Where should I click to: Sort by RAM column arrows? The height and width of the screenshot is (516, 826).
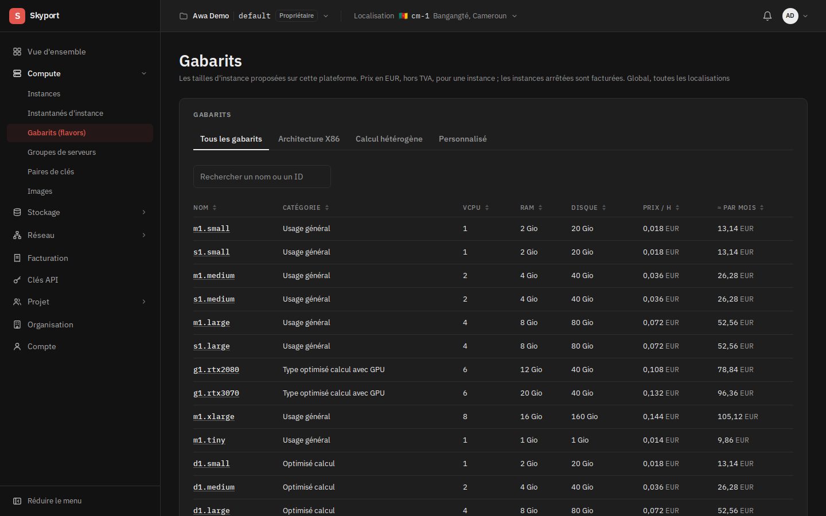540,208
